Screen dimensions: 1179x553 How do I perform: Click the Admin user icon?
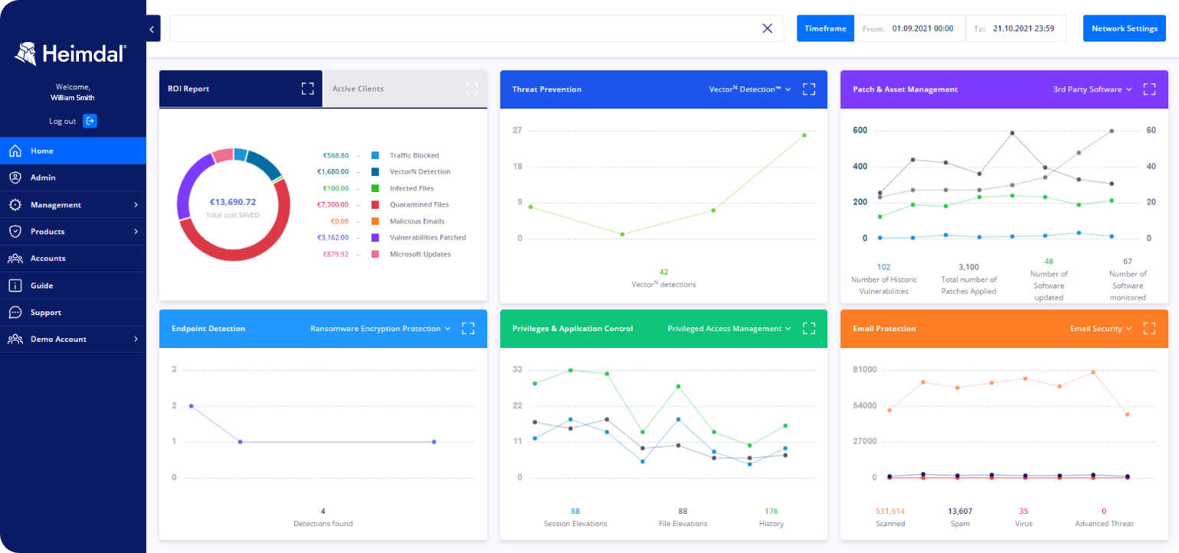pos(15,177)
